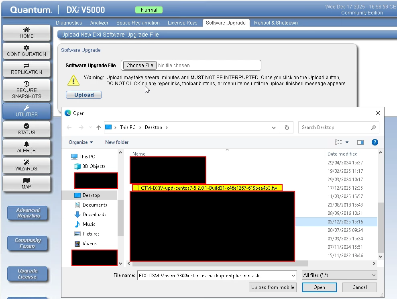Open the MAP section

coord(26,183)
